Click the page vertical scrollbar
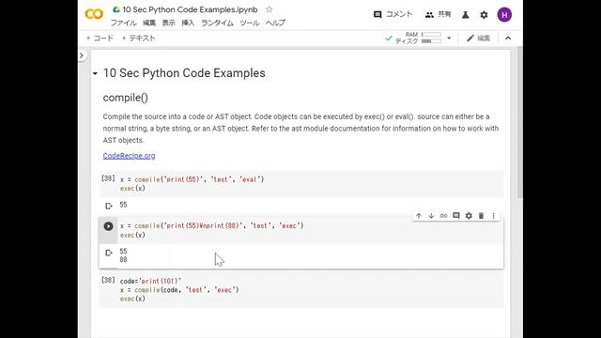The width and height of the screenshot is (601, 338). [519, 123]
